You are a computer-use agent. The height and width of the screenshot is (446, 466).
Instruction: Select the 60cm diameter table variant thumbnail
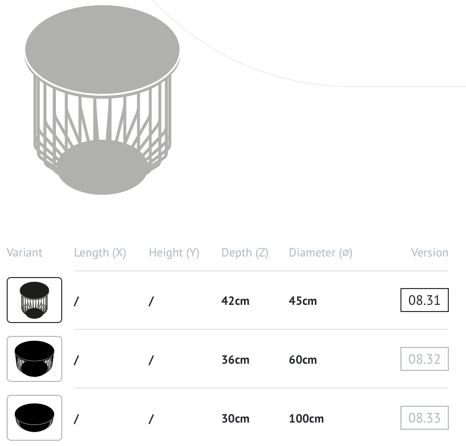34,359
